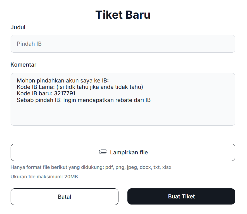Click the paperclip attachment icon
Screen dimensions: 247x214
[103, 152]
